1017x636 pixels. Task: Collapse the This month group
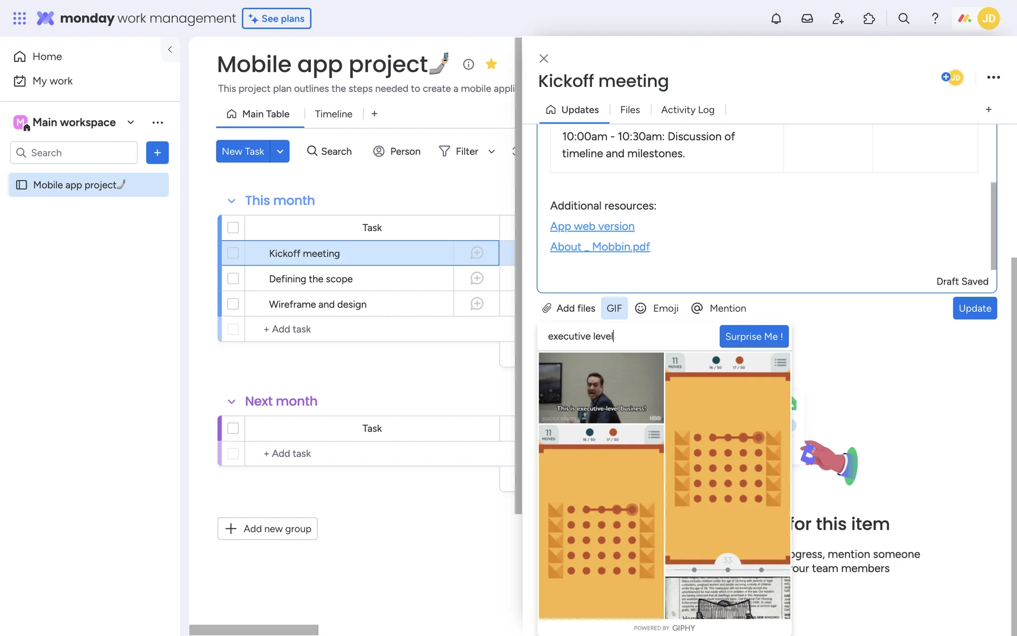tap(231, 201)
